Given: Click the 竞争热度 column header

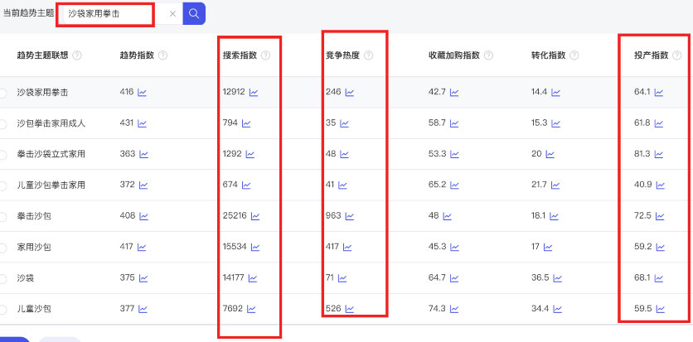Looking at the screenshot, I should [343, 55].
